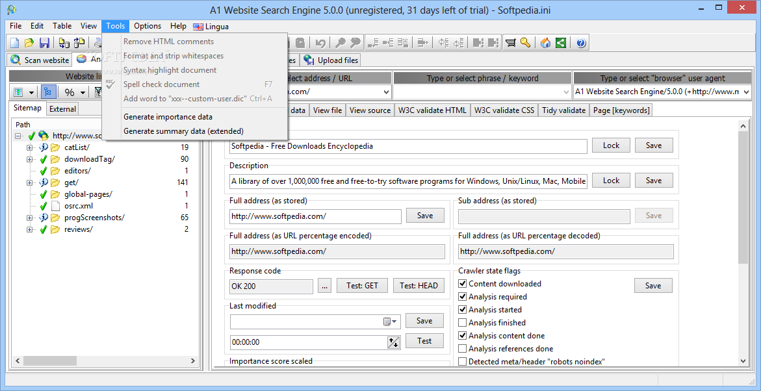
Task: Click the home page house icon
Action: click(545, 43)
